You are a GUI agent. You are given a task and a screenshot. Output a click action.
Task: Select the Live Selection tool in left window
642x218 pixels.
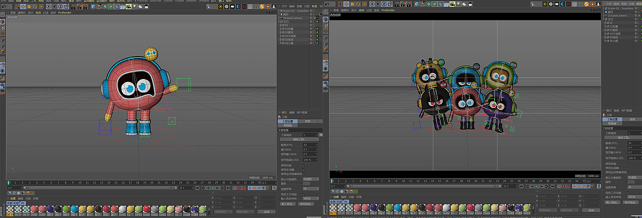coord(16,6)
